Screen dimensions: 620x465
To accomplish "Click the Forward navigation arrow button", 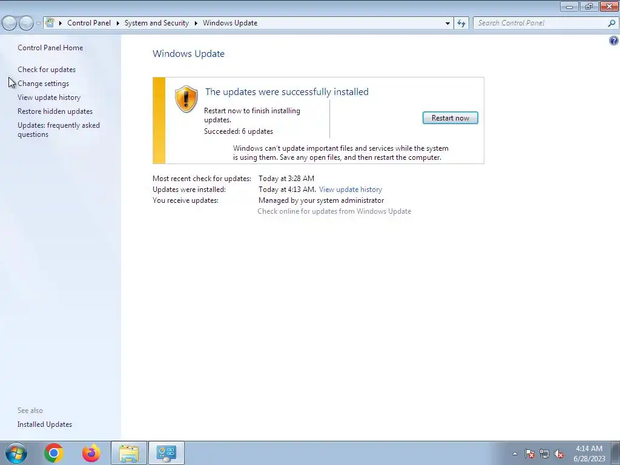I will pyautogui.click(x=26, y=24).
